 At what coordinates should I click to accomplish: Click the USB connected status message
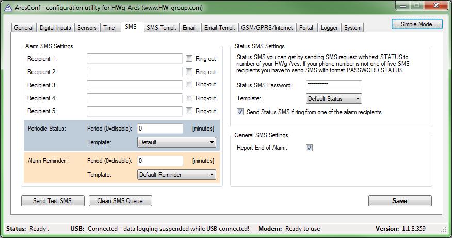(168, 229)
